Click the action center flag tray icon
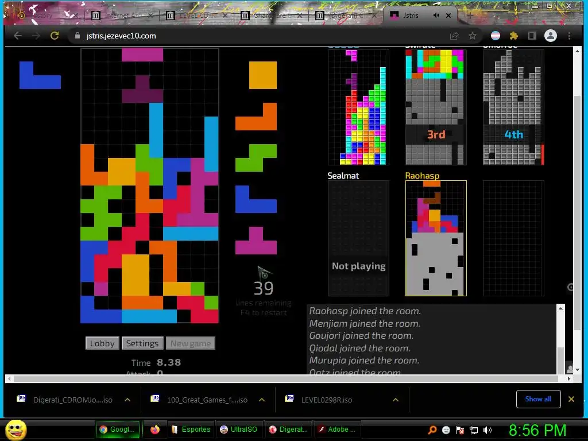The width and height of the screenshot is (588, 441). click(x=460, y=430)
